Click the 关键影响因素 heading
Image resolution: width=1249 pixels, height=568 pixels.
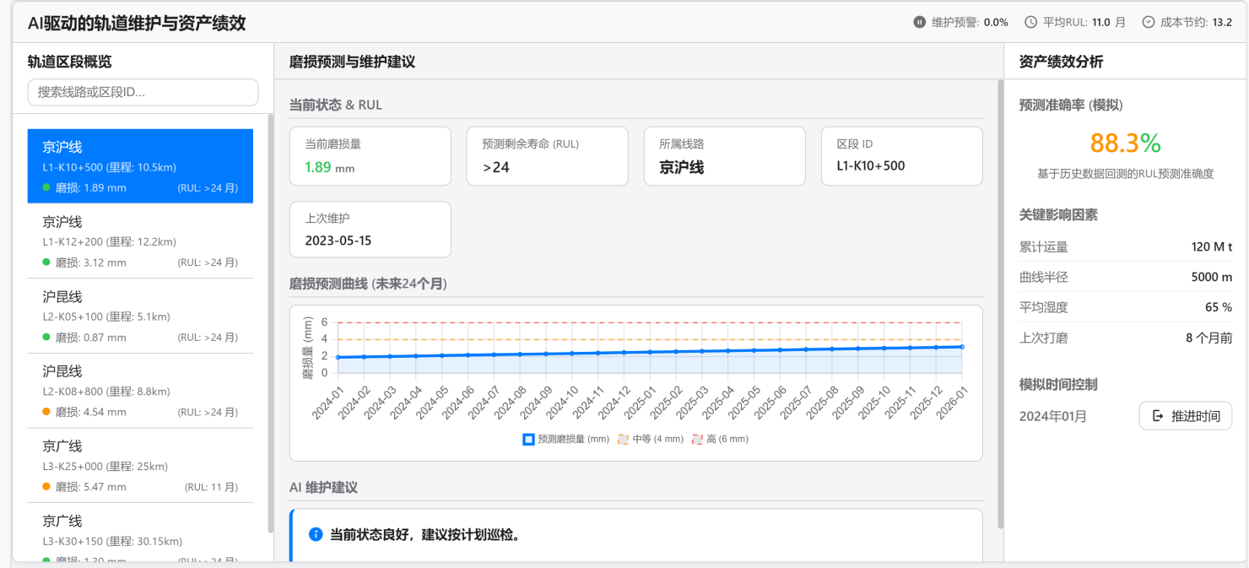(x=1058, y=215)
